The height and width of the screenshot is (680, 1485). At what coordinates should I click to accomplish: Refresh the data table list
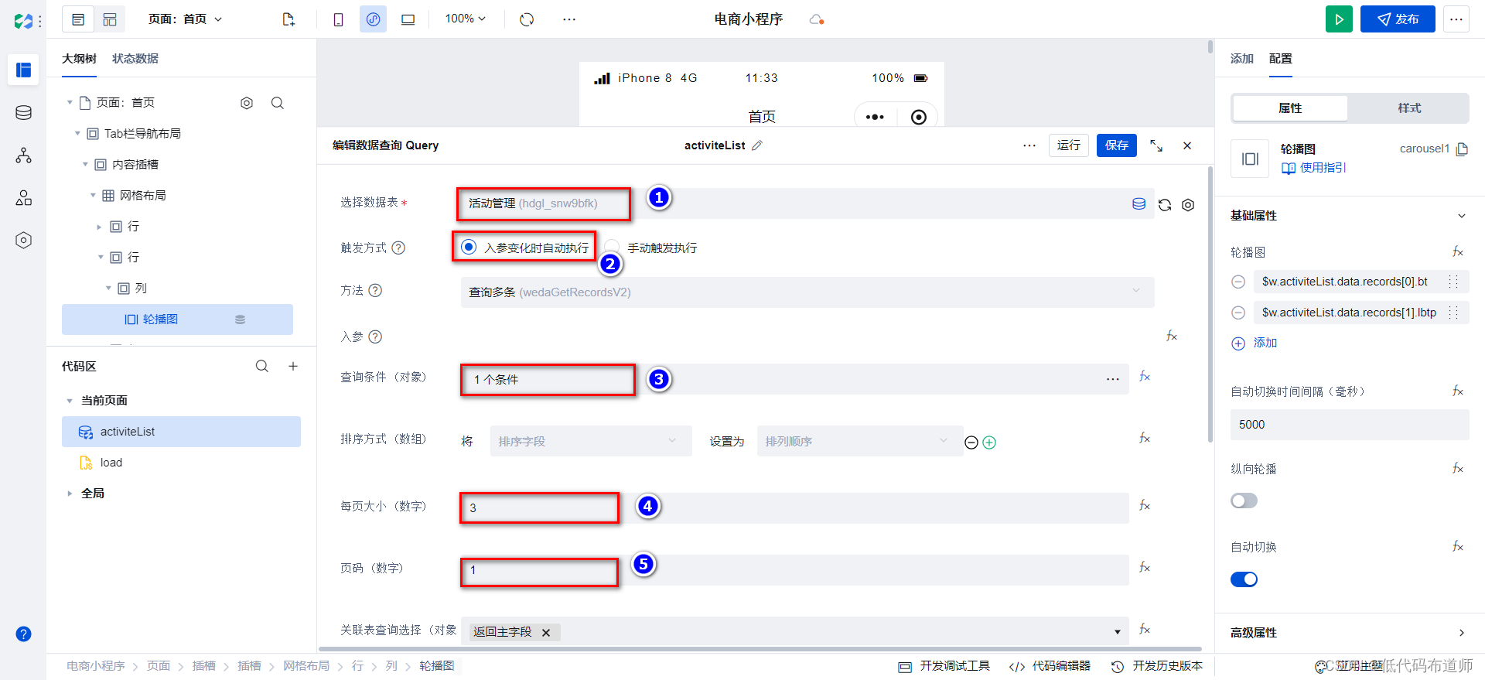1165,205
